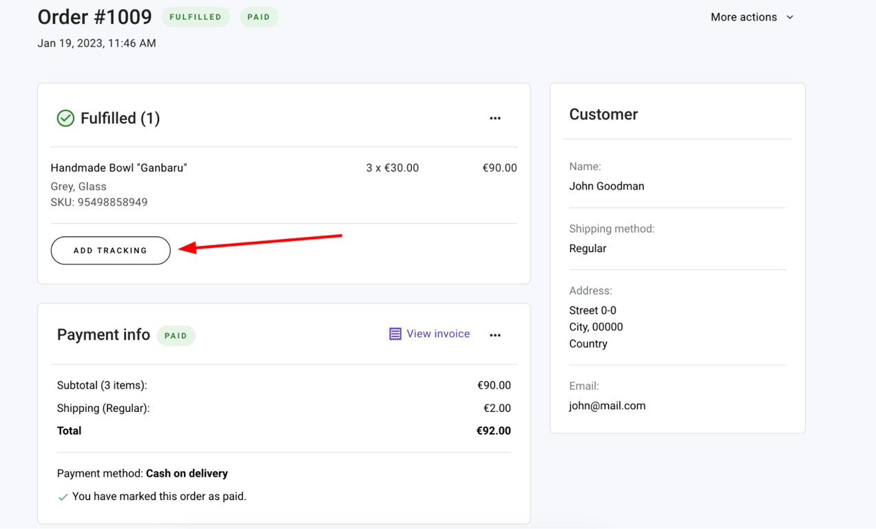Click the ADD TRACKING button
The height and width of the screenshot is (529, 876).
tap(110, 250)
